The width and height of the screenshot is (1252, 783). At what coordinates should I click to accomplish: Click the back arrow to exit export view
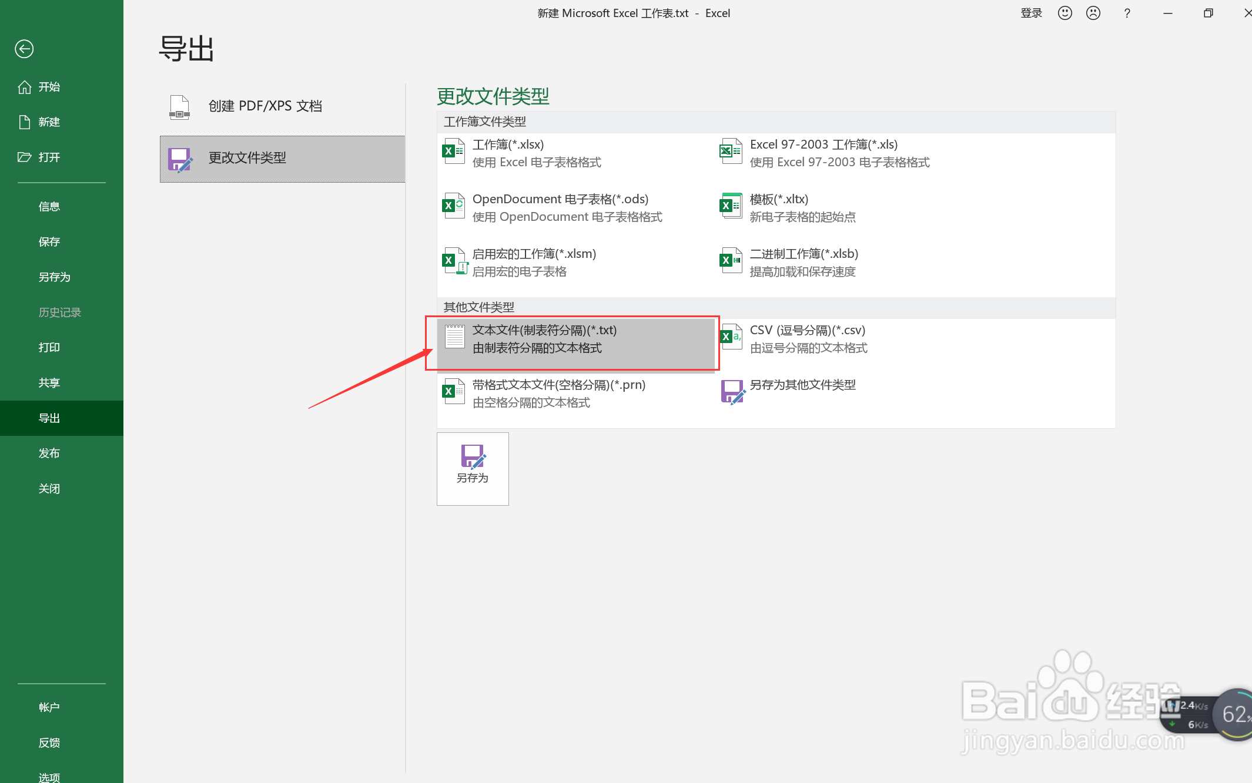click(x=24, y=49)
